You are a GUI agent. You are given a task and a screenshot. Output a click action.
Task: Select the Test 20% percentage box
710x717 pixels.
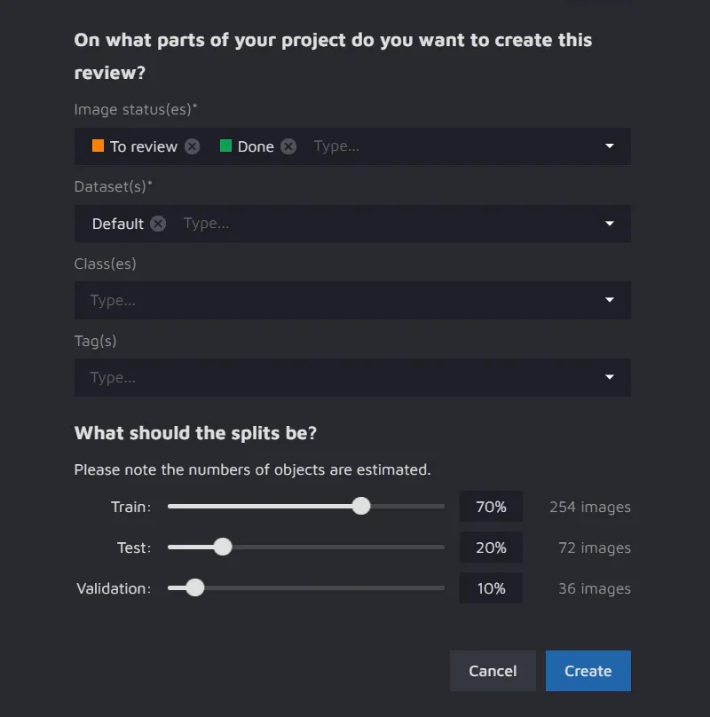(491, 548)
